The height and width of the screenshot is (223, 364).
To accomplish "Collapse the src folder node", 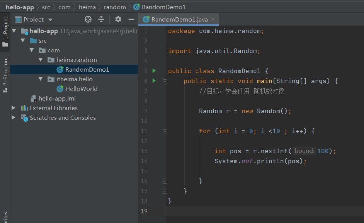I will 23,40.
